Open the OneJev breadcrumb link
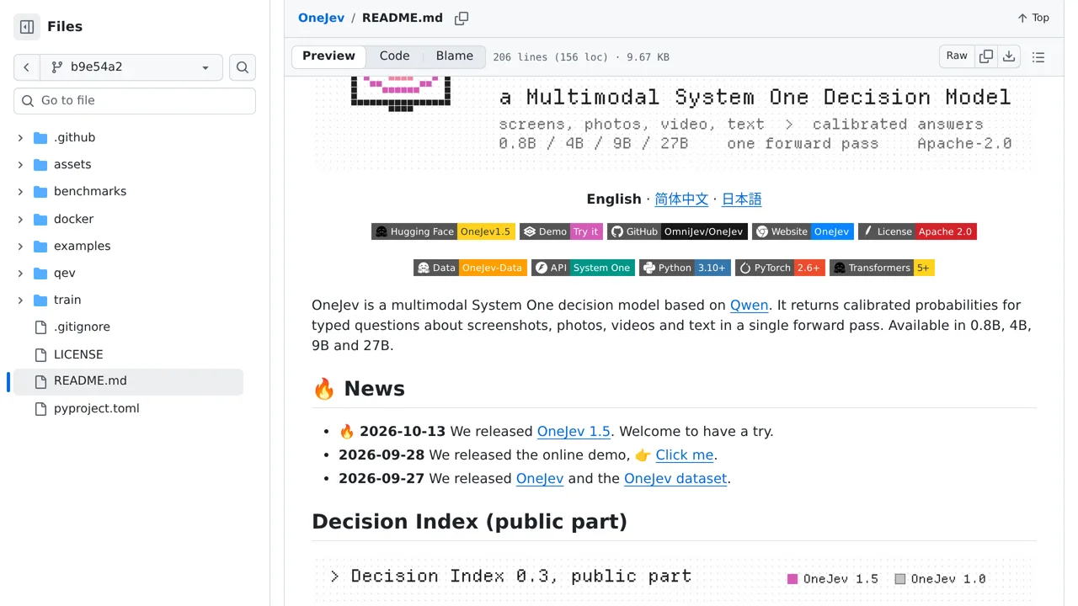 pos(321,18)
